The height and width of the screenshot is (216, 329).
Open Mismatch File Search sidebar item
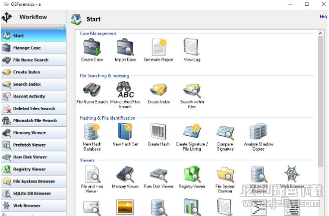[x=33, y=121]
